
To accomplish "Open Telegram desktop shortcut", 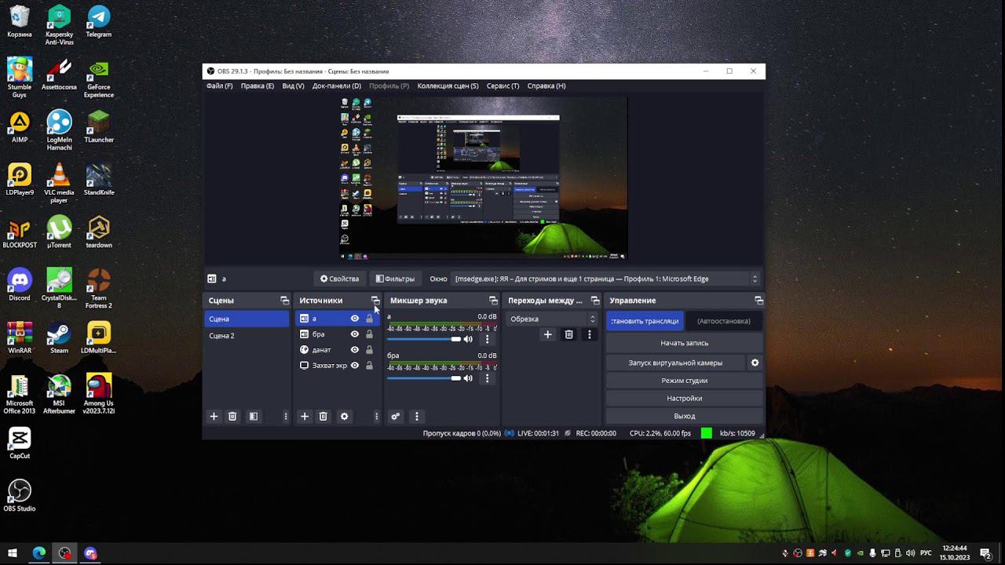I will click(x=98, y=21).
